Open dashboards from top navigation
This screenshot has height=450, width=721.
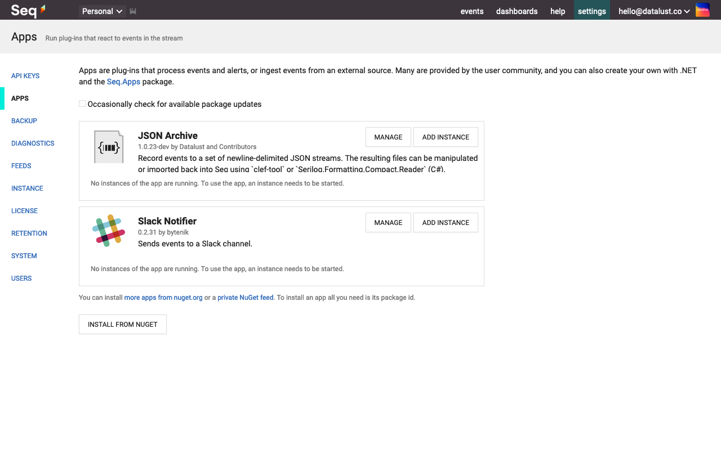tap(517, 11)
